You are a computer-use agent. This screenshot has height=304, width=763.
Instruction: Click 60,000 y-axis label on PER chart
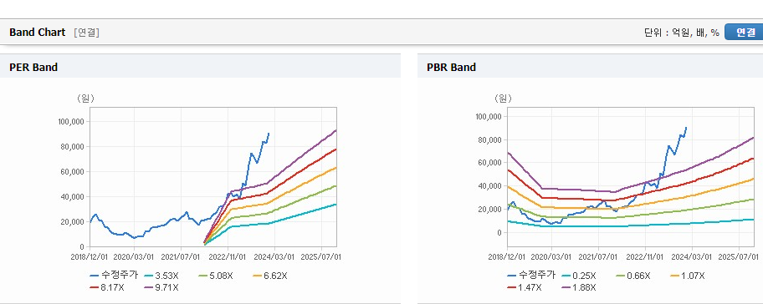click(74, 171)
